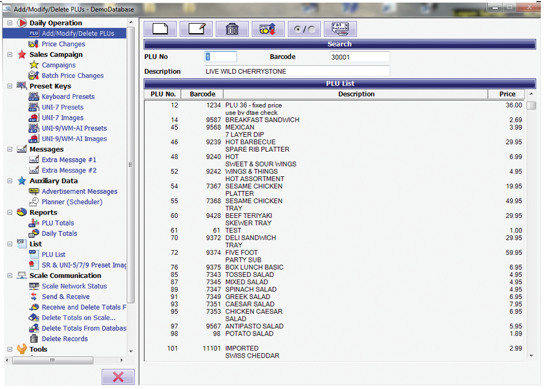The image size is (544, 389).
Task: Click the Planner (Scheduler) clock icon
Action: click(34, 202)
